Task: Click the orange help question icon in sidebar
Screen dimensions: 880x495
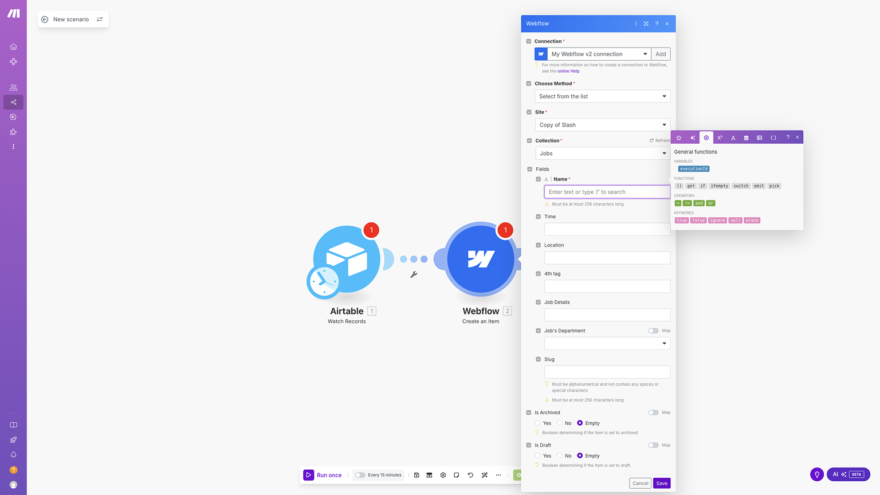Action: (x=13, y=470)
